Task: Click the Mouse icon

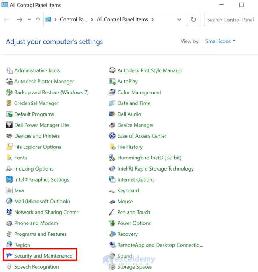Action: point(112,202)
